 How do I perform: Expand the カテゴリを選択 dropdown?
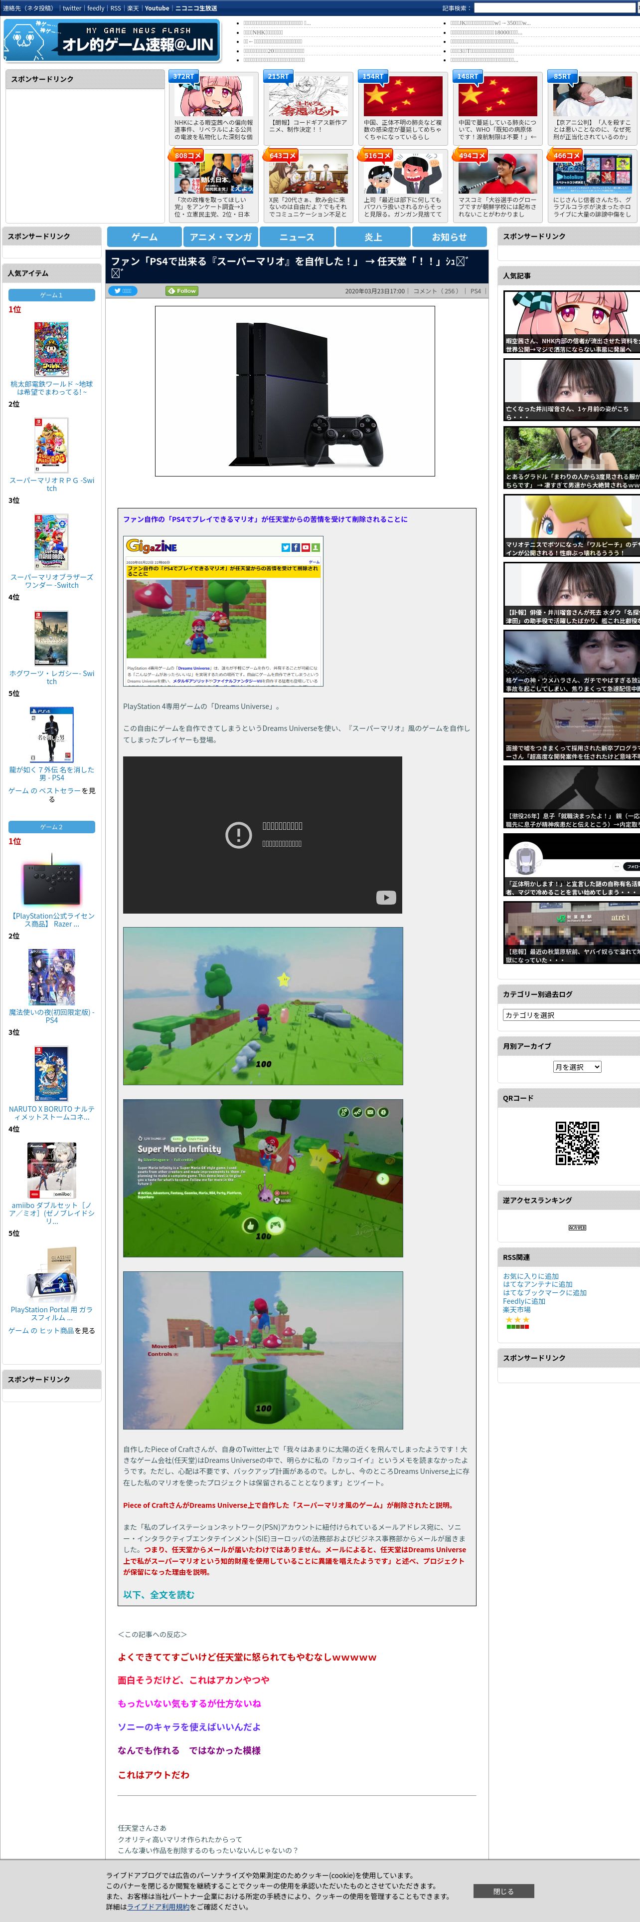pos(571,1015)
